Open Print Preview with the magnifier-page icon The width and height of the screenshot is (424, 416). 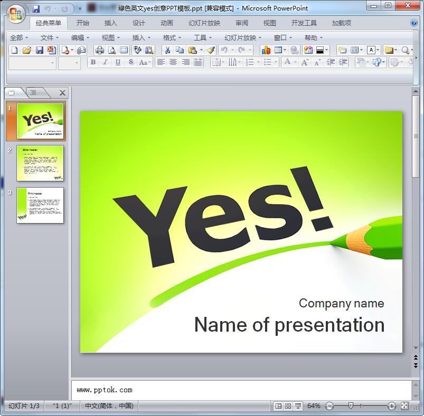(112, 50)
